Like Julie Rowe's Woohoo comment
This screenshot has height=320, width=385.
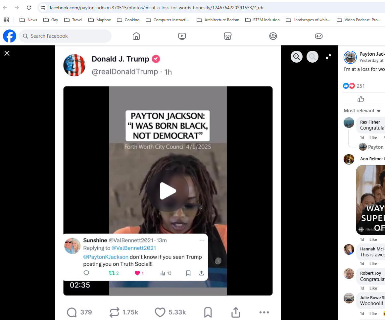[x=373, y=314]
